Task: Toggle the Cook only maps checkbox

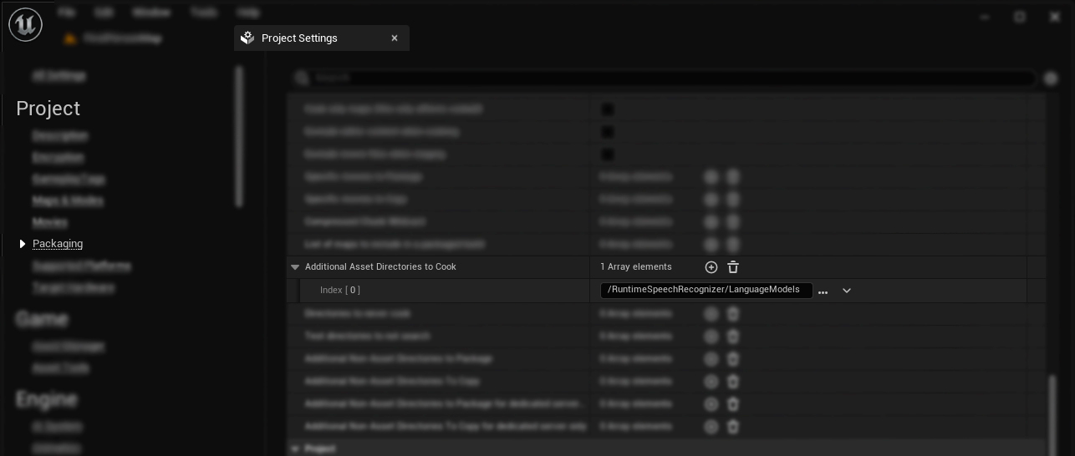Action: coord(608,109)
